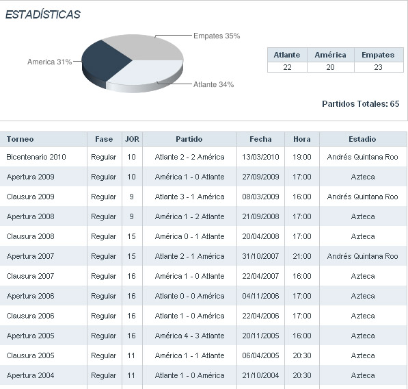The height and width of the screenshot is (389, 408).
Task: Click the date 21/10/2004
Action: pos(260,375)
